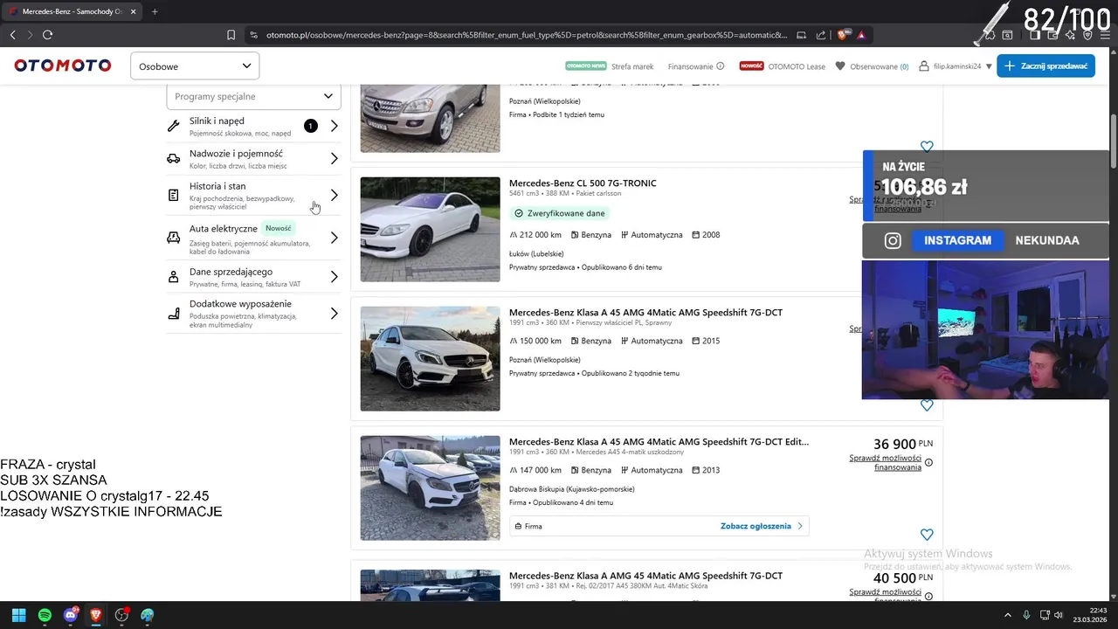Open filip.kaminski24 account menu
Image resolution: width=1118 pixels, height=629 pixels.
pyautogui.click(x=956, y=66)
